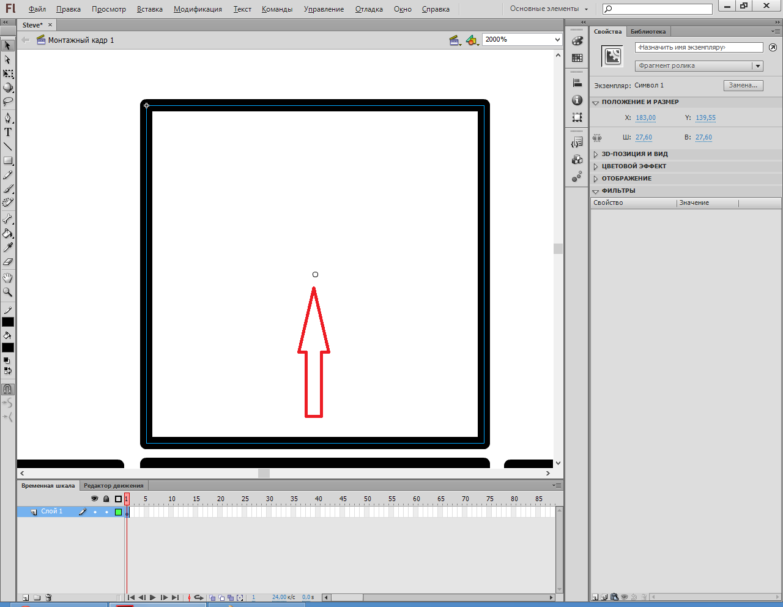Select the Bone tool
This screenshot has height=607, width=783.
(8, 219)
